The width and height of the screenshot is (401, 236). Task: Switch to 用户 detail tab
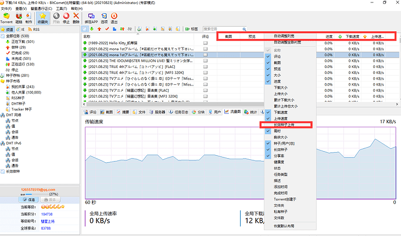click(214, 112)
